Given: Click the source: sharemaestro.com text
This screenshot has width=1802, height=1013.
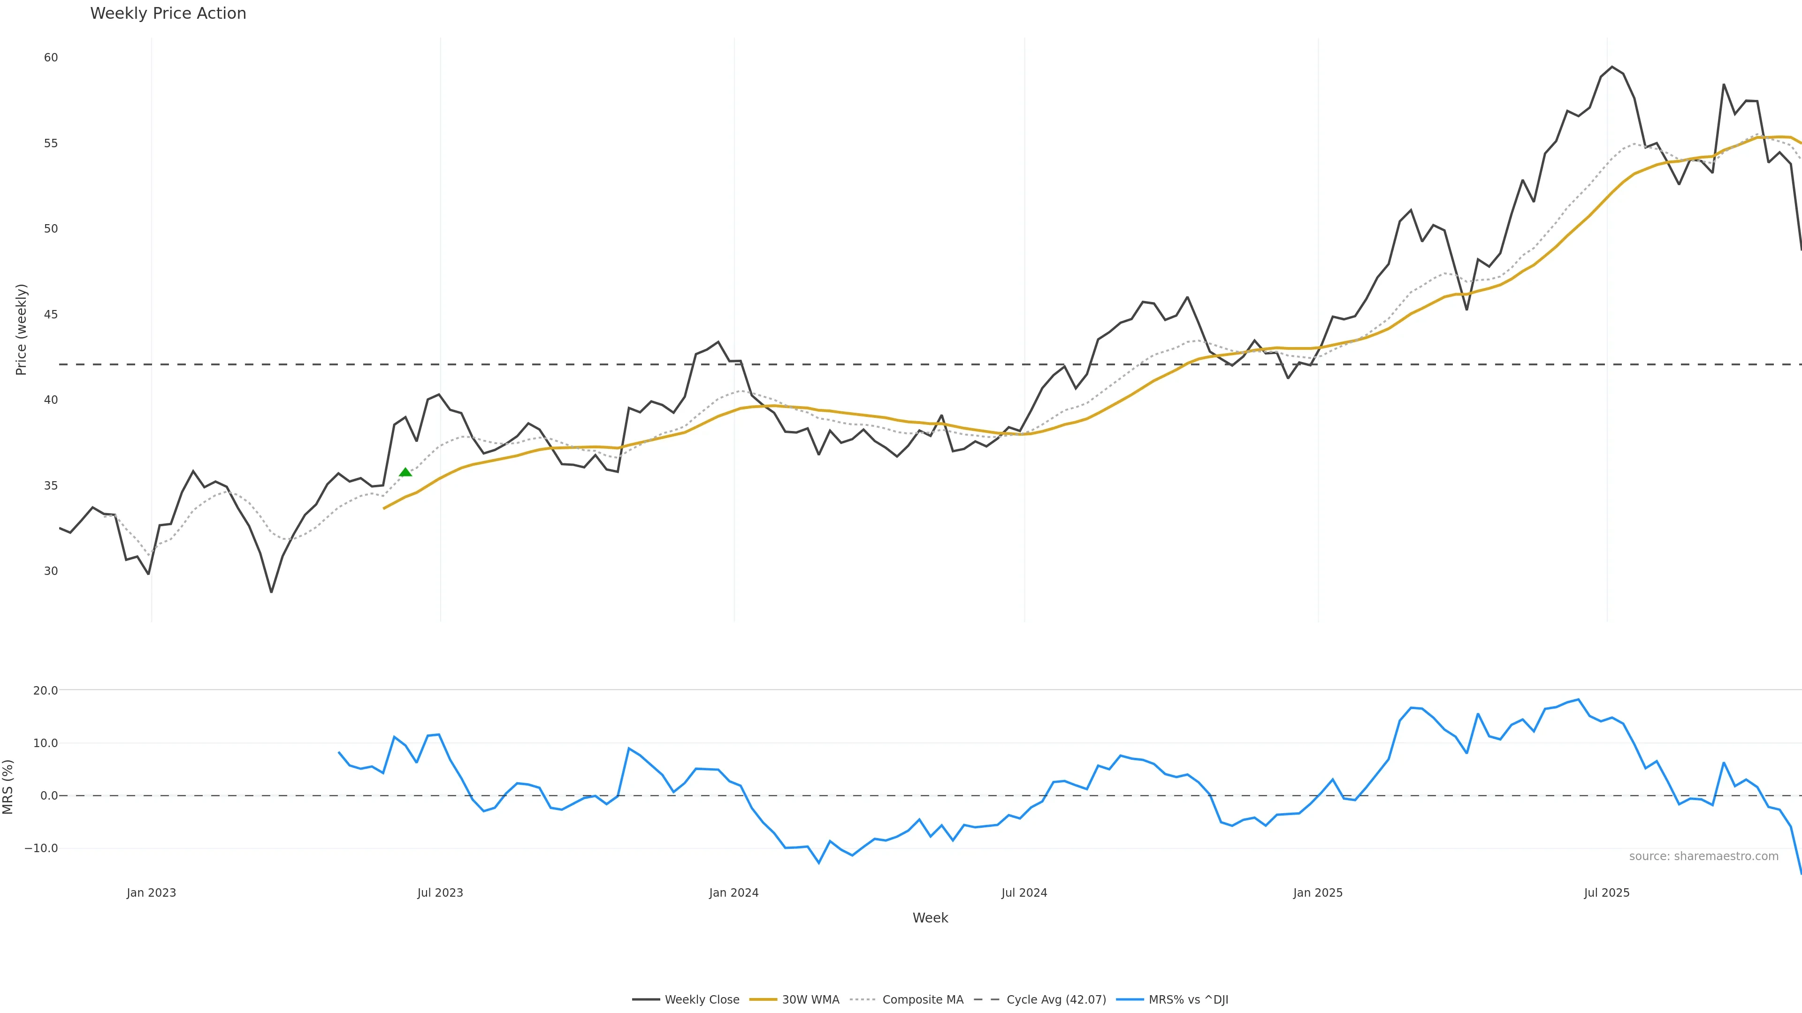Looking at the screenshot, I should (1703, 856).
